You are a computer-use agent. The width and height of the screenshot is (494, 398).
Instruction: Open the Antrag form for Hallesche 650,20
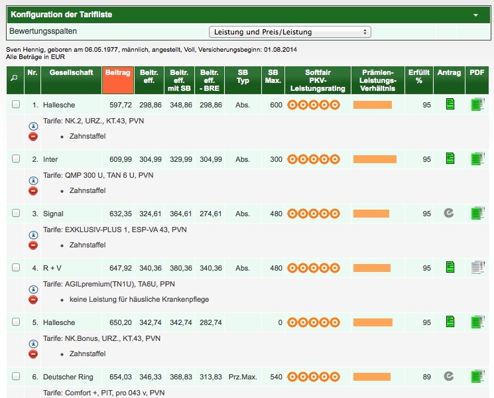450,322
